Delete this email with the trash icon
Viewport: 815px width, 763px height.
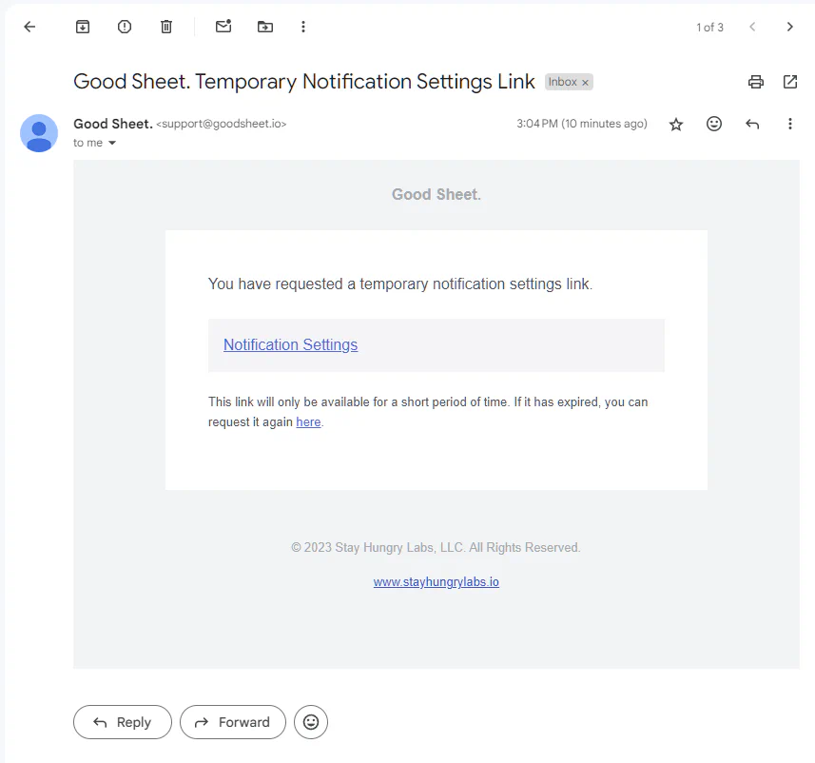(166, 27)
